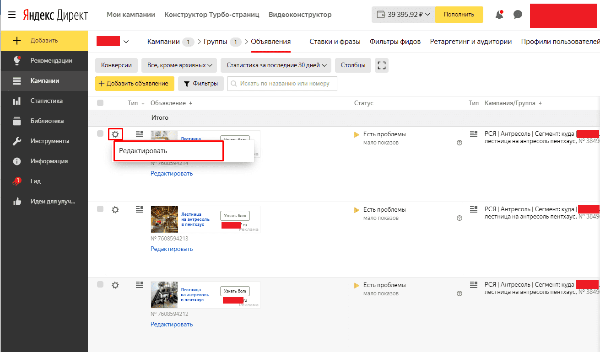Click status help question mark in third row

459,293
